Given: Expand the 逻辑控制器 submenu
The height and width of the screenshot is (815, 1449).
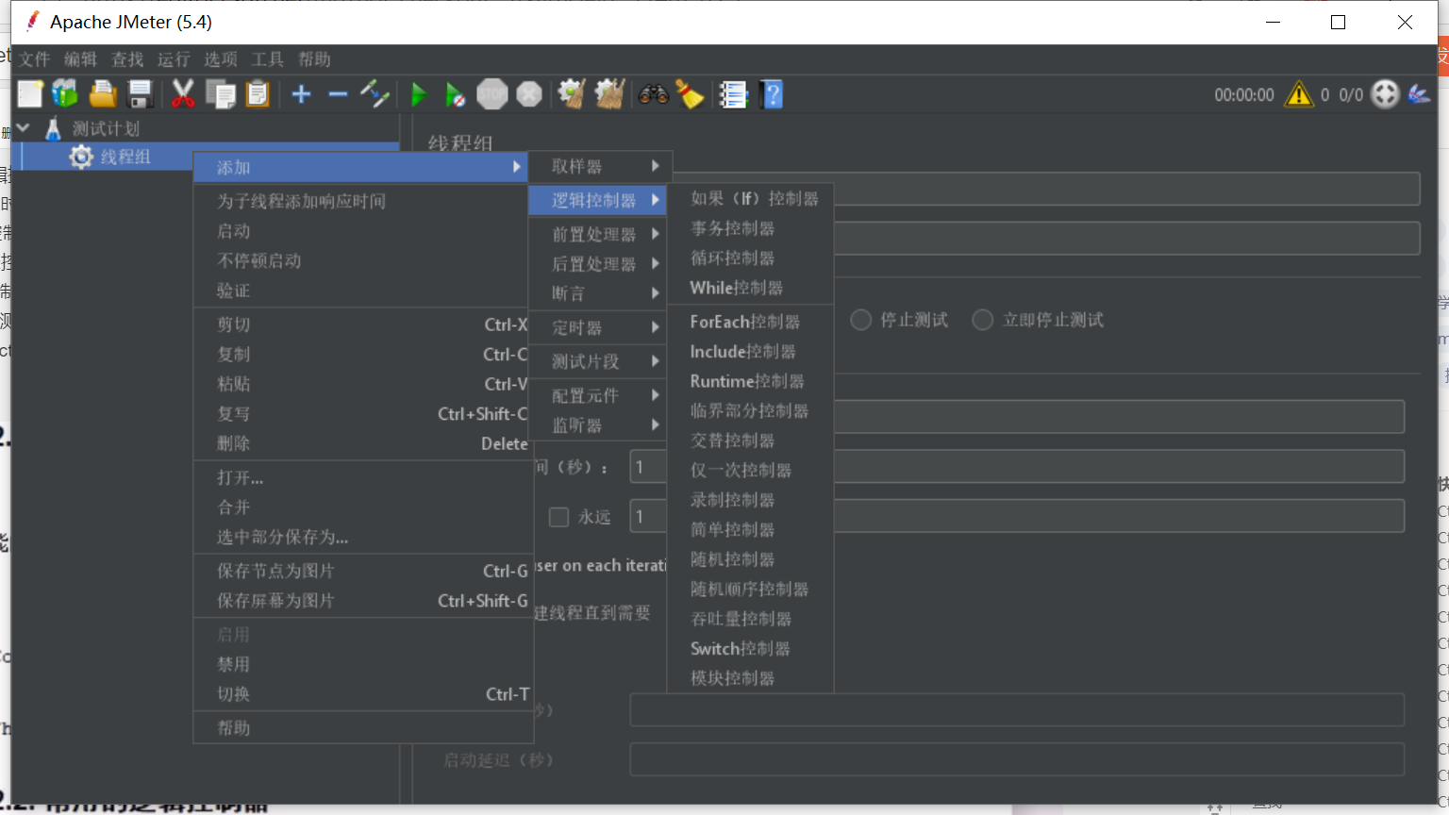Looking at the screenshot, I should click(597, 200).
